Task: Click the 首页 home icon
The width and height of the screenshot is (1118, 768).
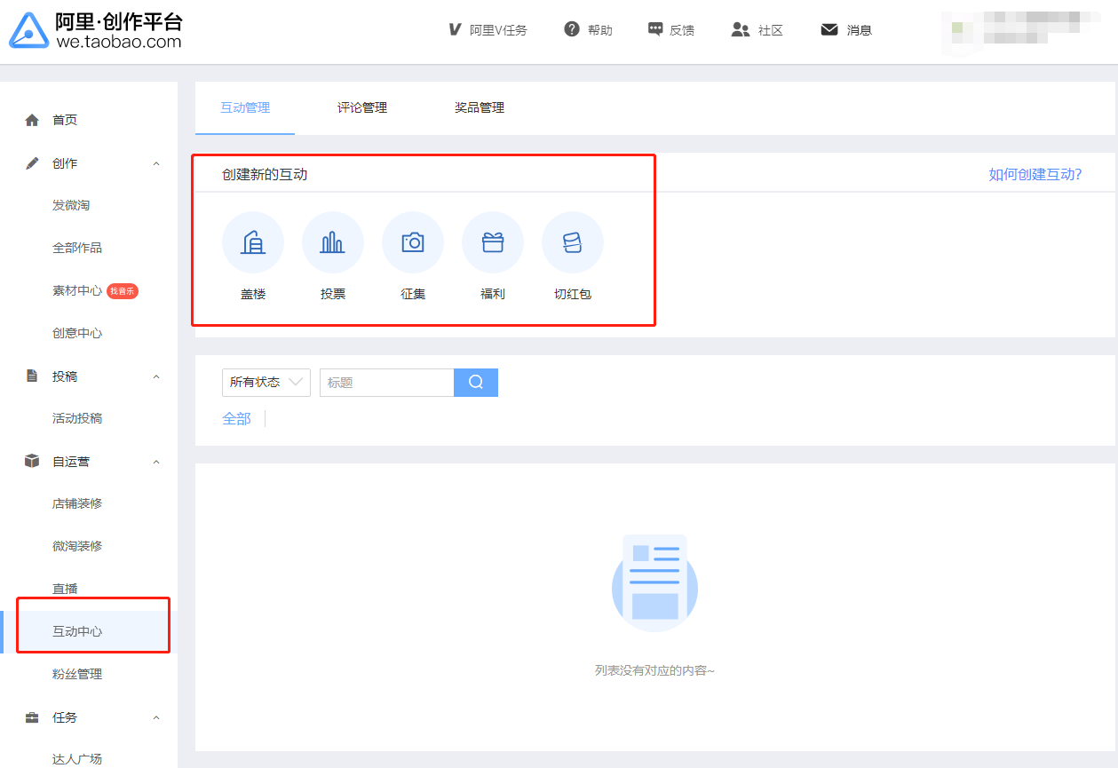Action: [x=32, y=120]
